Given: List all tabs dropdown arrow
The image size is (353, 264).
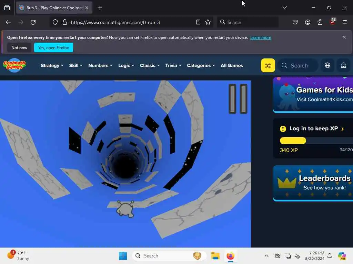Looking at the screenshot, I should [284, 8].
